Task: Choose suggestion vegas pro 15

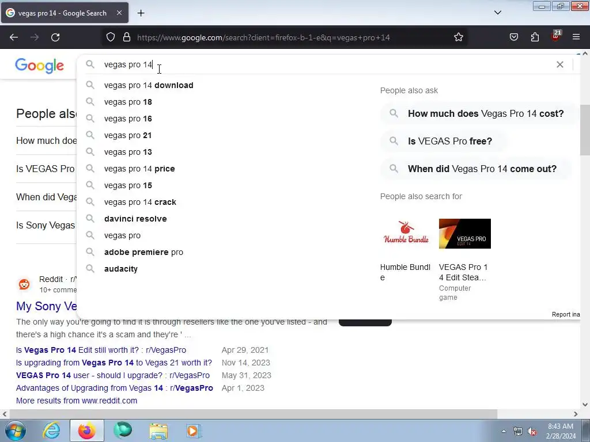Action: (x=128, y=185)
